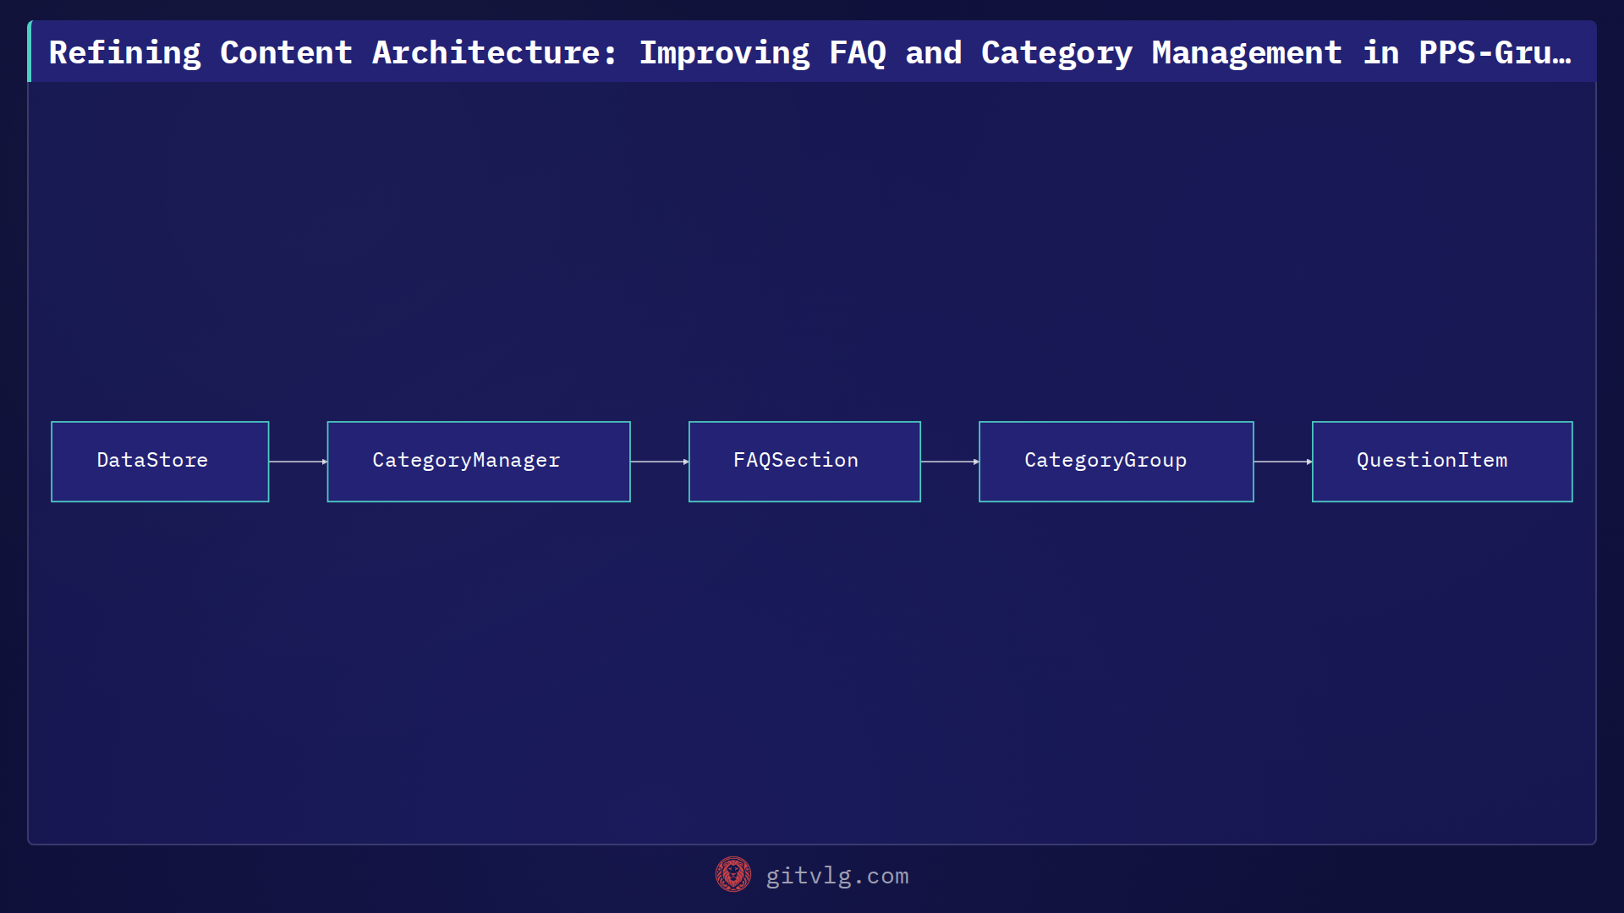Screen dimensions: 1624x913
Task: Open the gitvlg.com link
Action: coord(837,876)
